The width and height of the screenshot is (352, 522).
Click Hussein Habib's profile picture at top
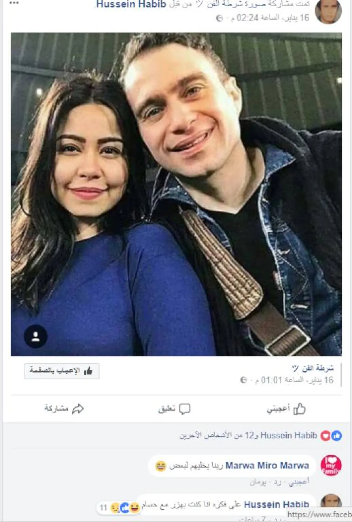point(328,12)
